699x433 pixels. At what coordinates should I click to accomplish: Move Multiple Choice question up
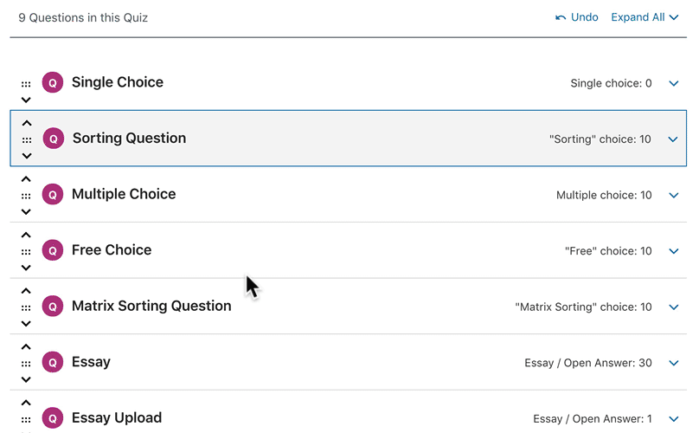point(26,179)
